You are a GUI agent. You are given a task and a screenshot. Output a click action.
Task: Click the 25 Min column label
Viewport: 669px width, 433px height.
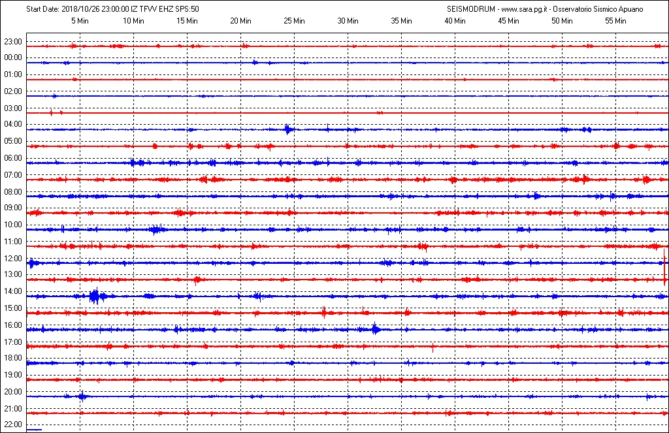point(294,21)
